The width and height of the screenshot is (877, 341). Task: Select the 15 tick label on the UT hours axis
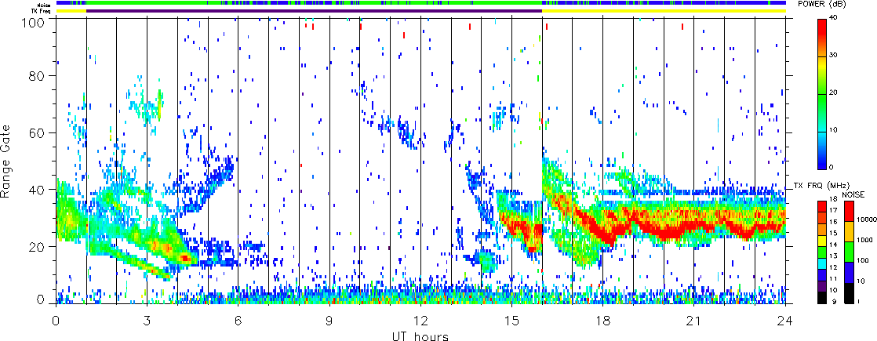[511, 321]
